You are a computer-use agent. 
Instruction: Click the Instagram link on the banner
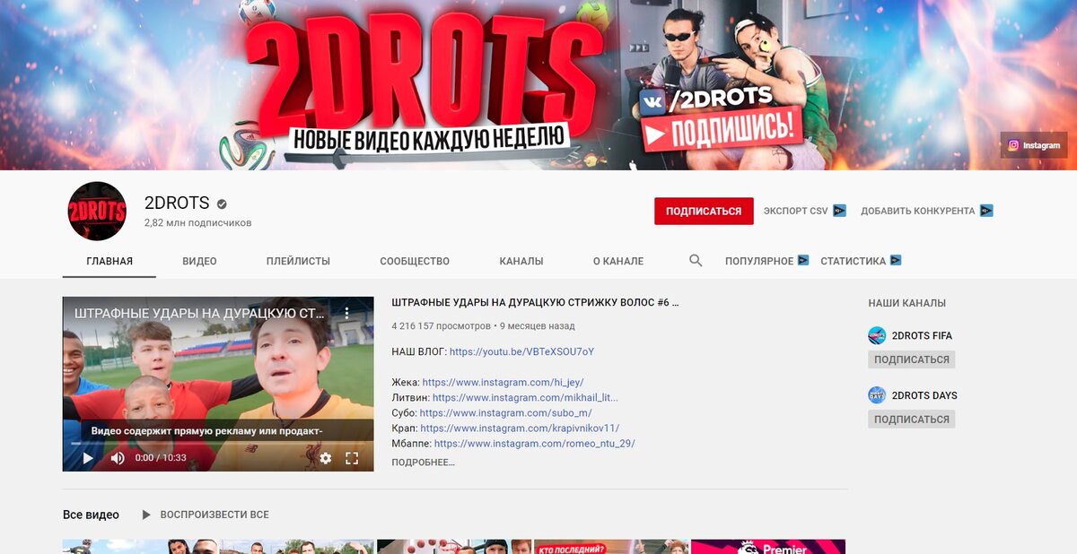pyautogui.click(x=1034, y=145)
